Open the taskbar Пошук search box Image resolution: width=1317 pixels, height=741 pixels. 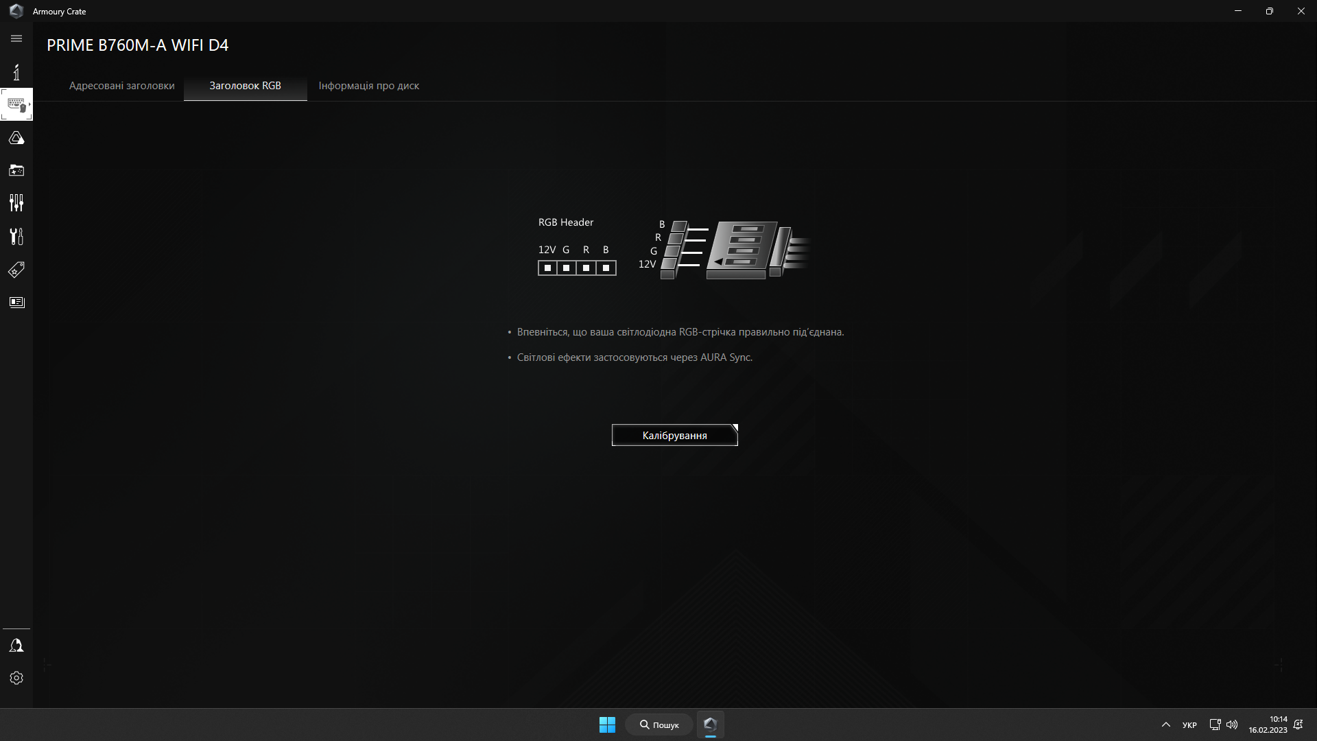659,725
